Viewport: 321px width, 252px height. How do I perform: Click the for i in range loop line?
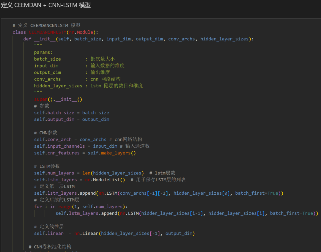coord(78,207)
